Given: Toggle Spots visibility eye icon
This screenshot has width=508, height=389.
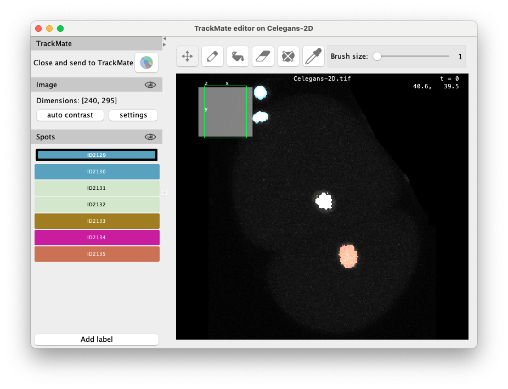Looking at the screenshot, I should pyautogui.click(x=150, y=137).
